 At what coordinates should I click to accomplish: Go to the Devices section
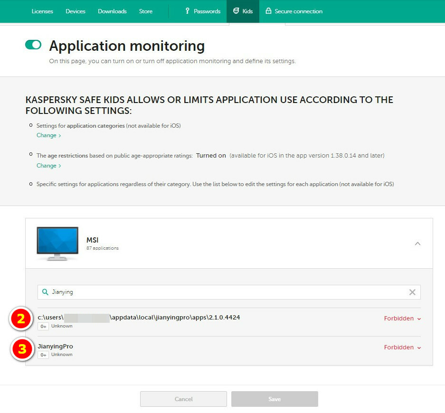coord(76,11)
